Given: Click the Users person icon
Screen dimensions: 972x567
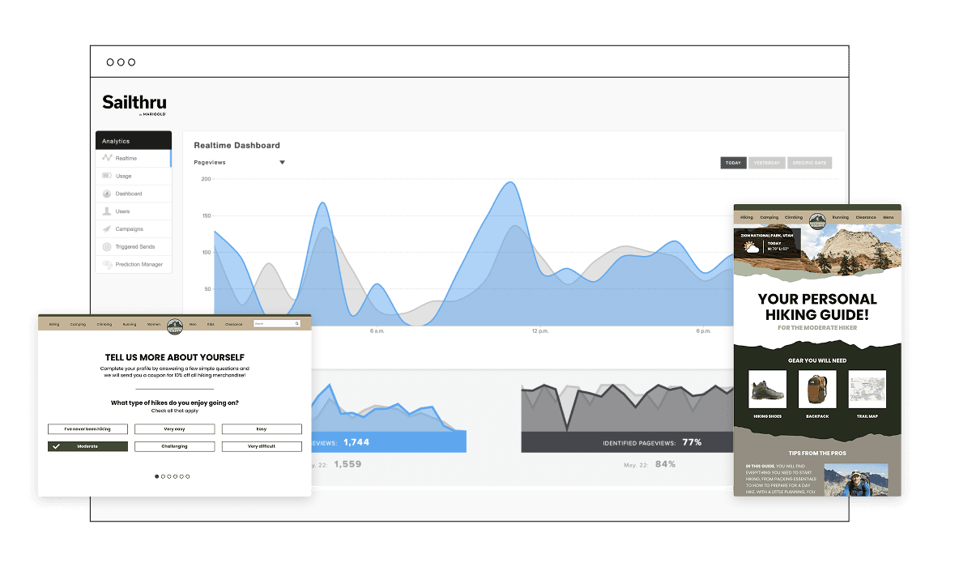Looking at the screenshot, I should click(107, 211).
